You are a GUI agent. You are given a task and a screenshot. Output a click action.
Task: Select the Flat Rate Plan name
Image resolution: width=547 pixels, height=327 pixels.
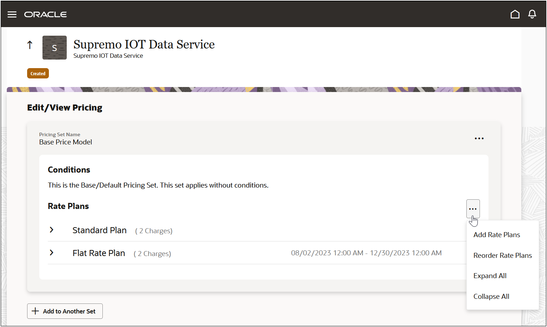point(99,253)
